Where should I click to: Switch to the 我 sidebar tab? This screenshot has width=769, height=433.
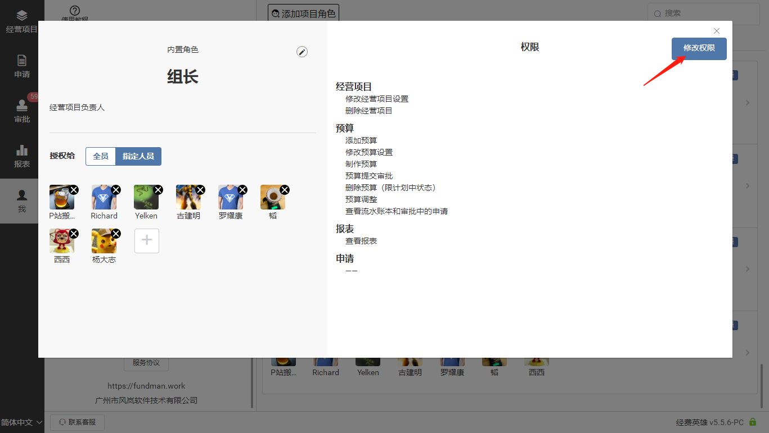(22, 201)
